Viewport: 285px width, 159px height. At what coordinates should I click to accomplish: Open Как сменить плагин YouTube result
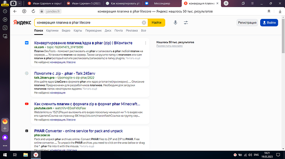point(87,104)
